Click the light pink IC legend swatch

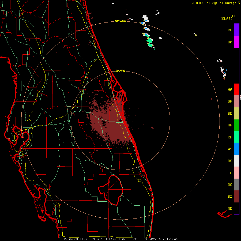(x=236, y=173)
